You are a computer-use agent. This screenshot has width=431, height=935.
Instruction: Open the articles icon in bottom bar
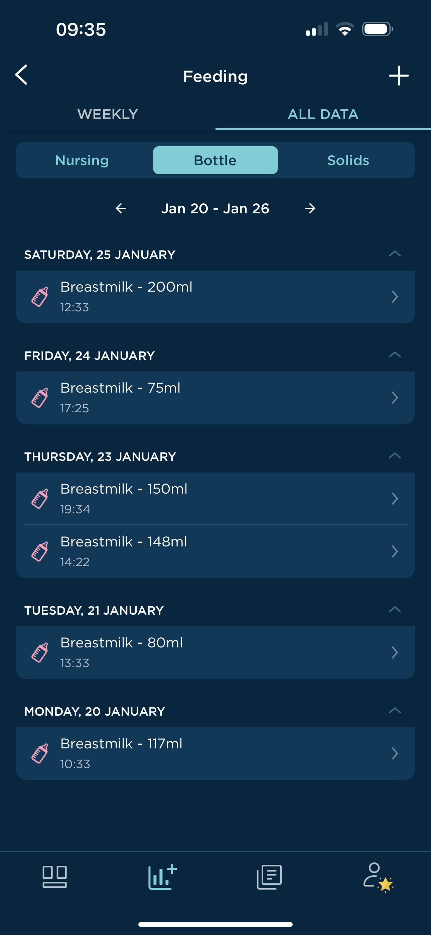(269, 877)
